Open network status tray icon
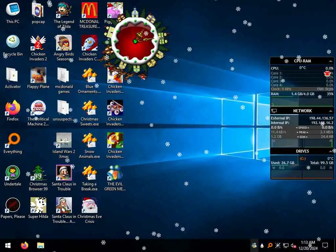Screen dimensions: 336x252 (x=286, y=245)
